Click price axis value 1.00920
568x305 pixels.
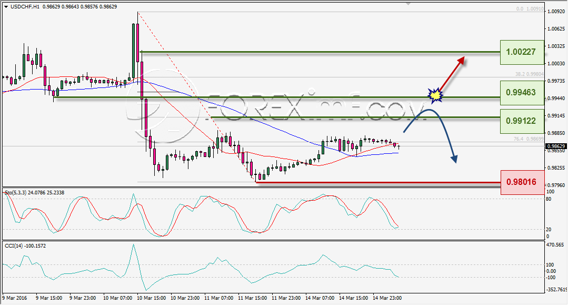[x=556, y=11]
